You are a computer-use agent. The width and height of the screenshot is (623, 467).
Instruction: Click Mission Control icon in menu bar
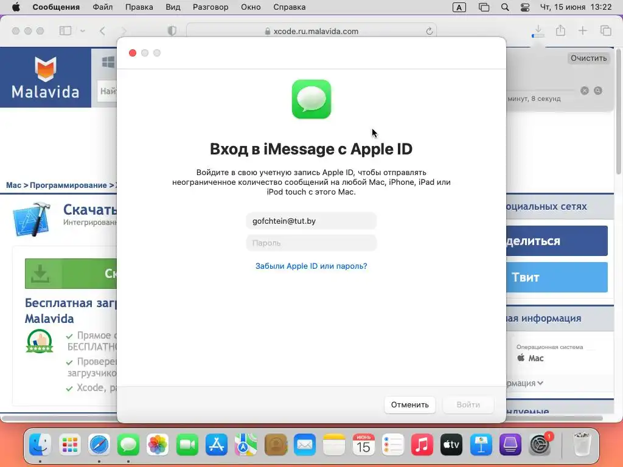point(484,7)
